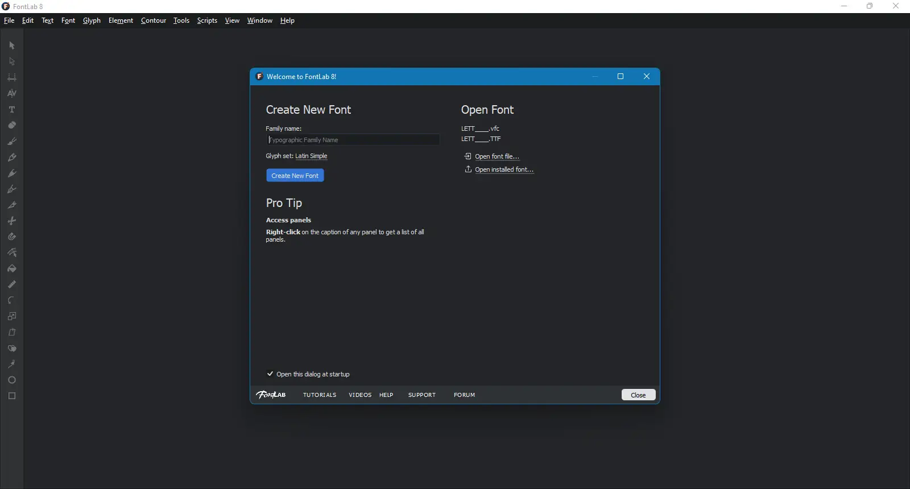910x489 pixels.
Task: Select the Magnet tool
Action: coord(12,237)
